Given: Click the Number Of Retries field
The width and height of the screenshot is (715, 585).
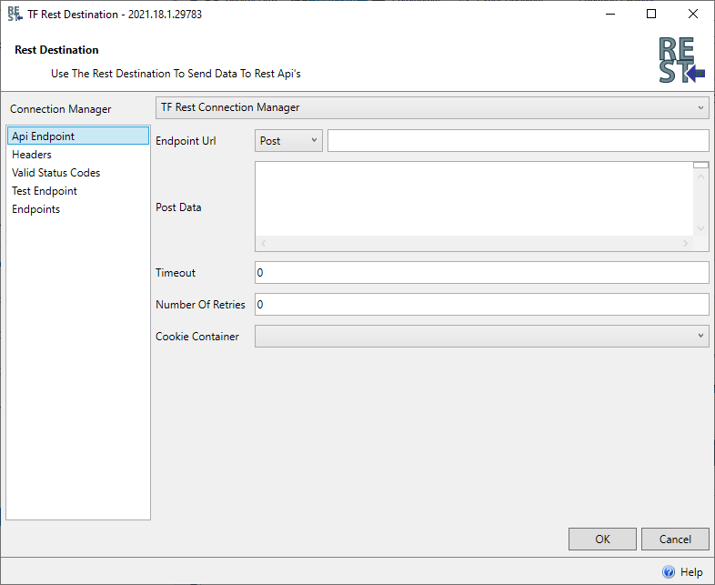Looking at the screenshot, I should click(482, 305).
